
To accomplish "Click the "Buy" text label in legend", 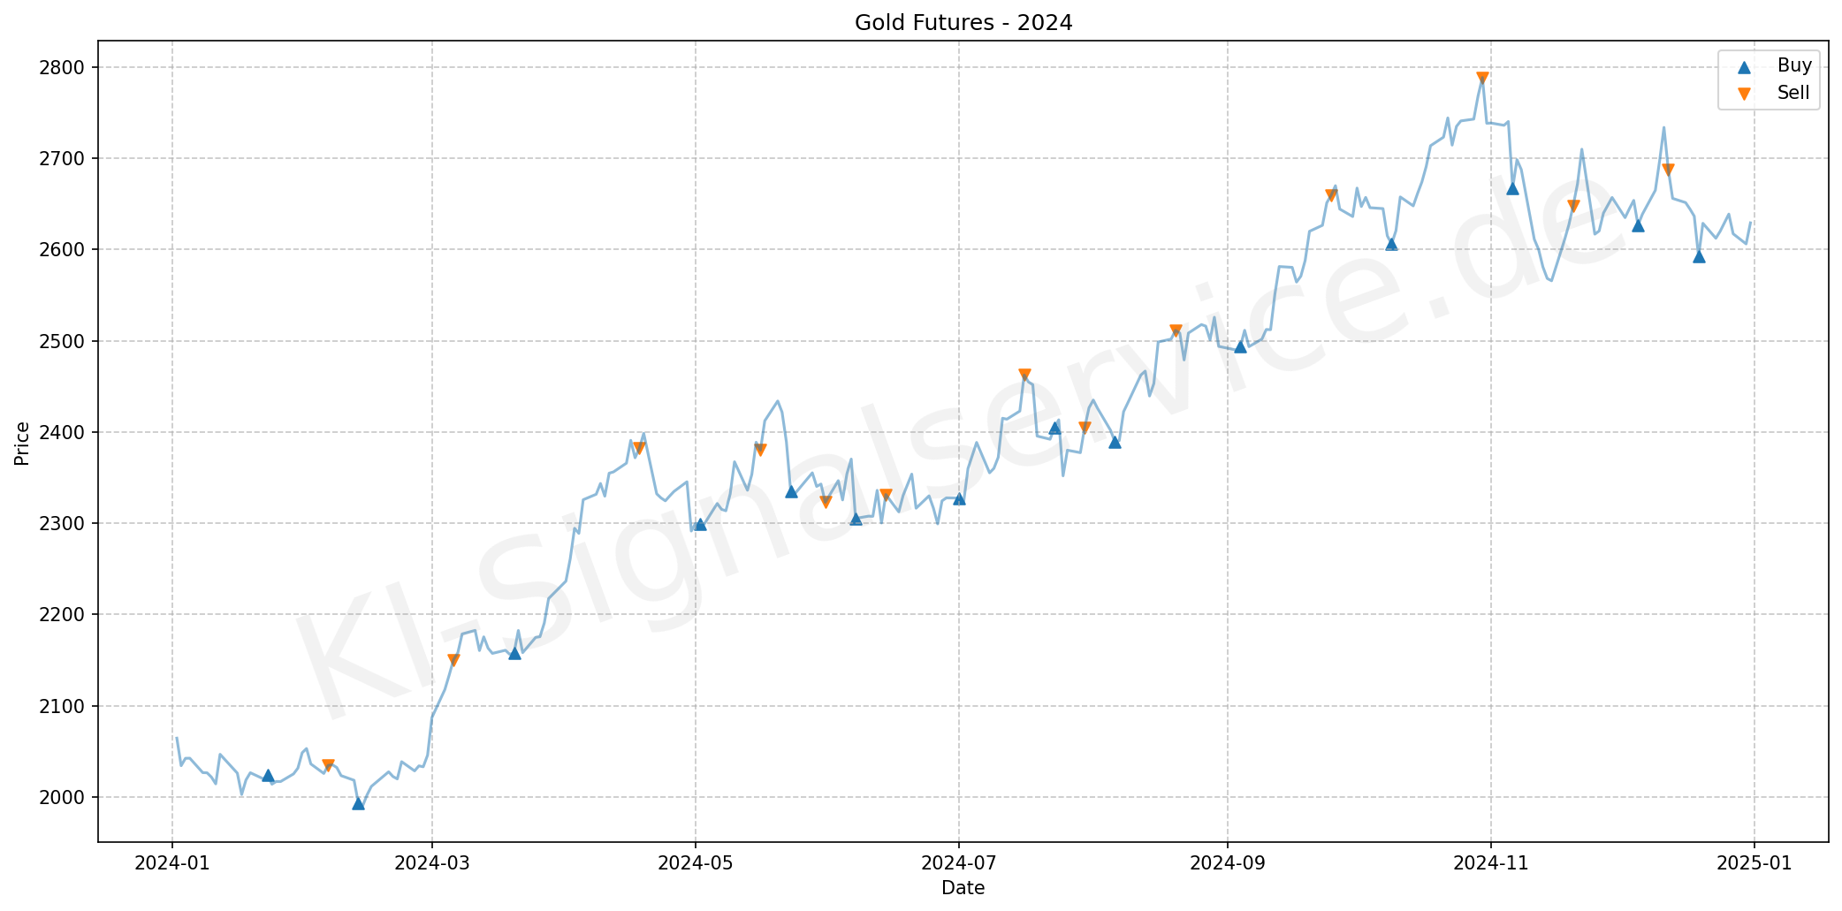I will (x=1793, y=65).
